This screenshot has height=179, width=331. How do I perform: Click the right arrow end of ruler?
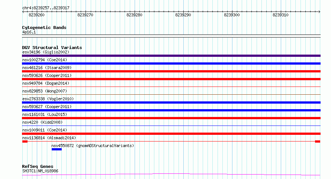(x=319, y=12)
